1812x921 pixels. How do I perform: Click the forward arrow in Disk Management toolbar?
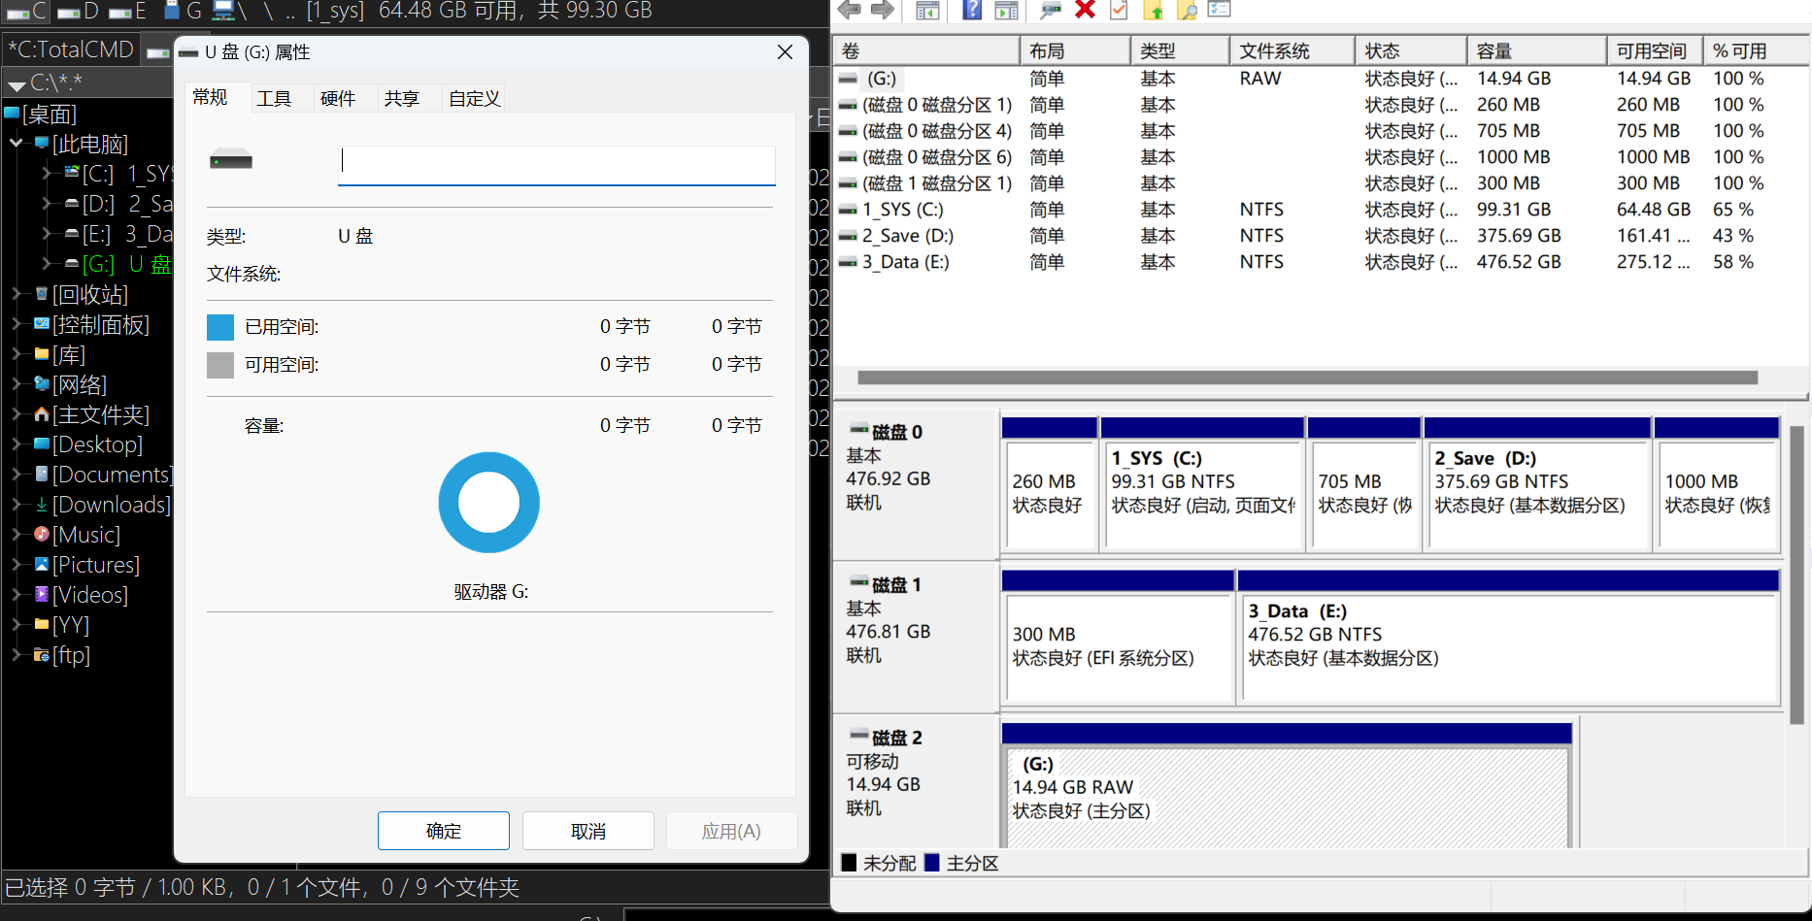coord(882,10)
